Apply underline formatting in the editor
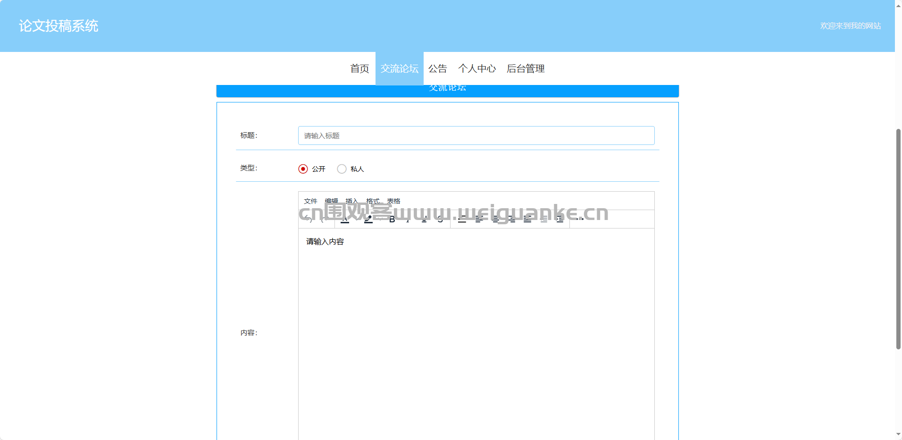The image size is (902, 440). pos(424,219)
